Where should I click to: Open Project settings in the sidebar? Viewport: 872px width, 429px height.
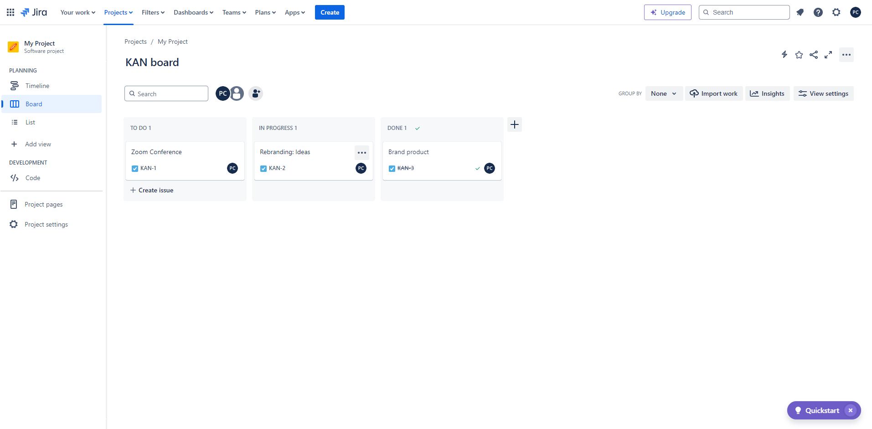(x=52, y=224)
